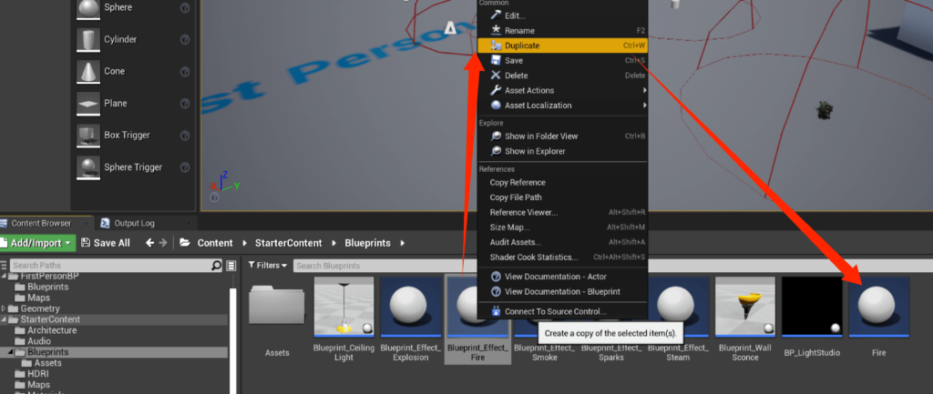Click the StarterContent breadcrumb
Viewport: 933px width, 394px height.
tap(289, 243)
